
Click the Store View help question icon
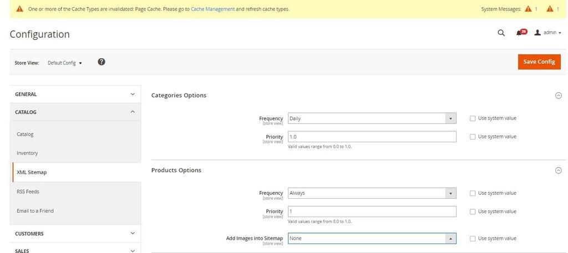tap(102, 62)
